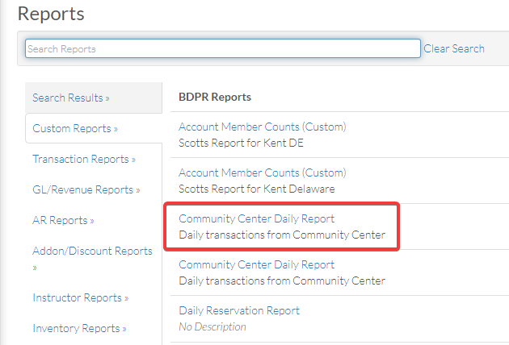Switch to the Custom Reports tab

[75, 128]
